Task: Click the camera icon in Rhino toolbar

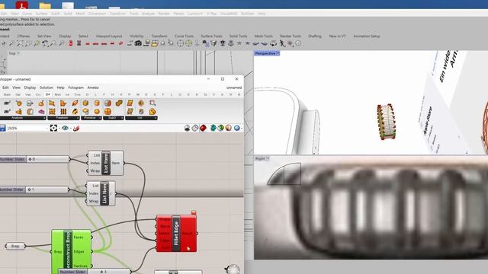Action: 138,43
